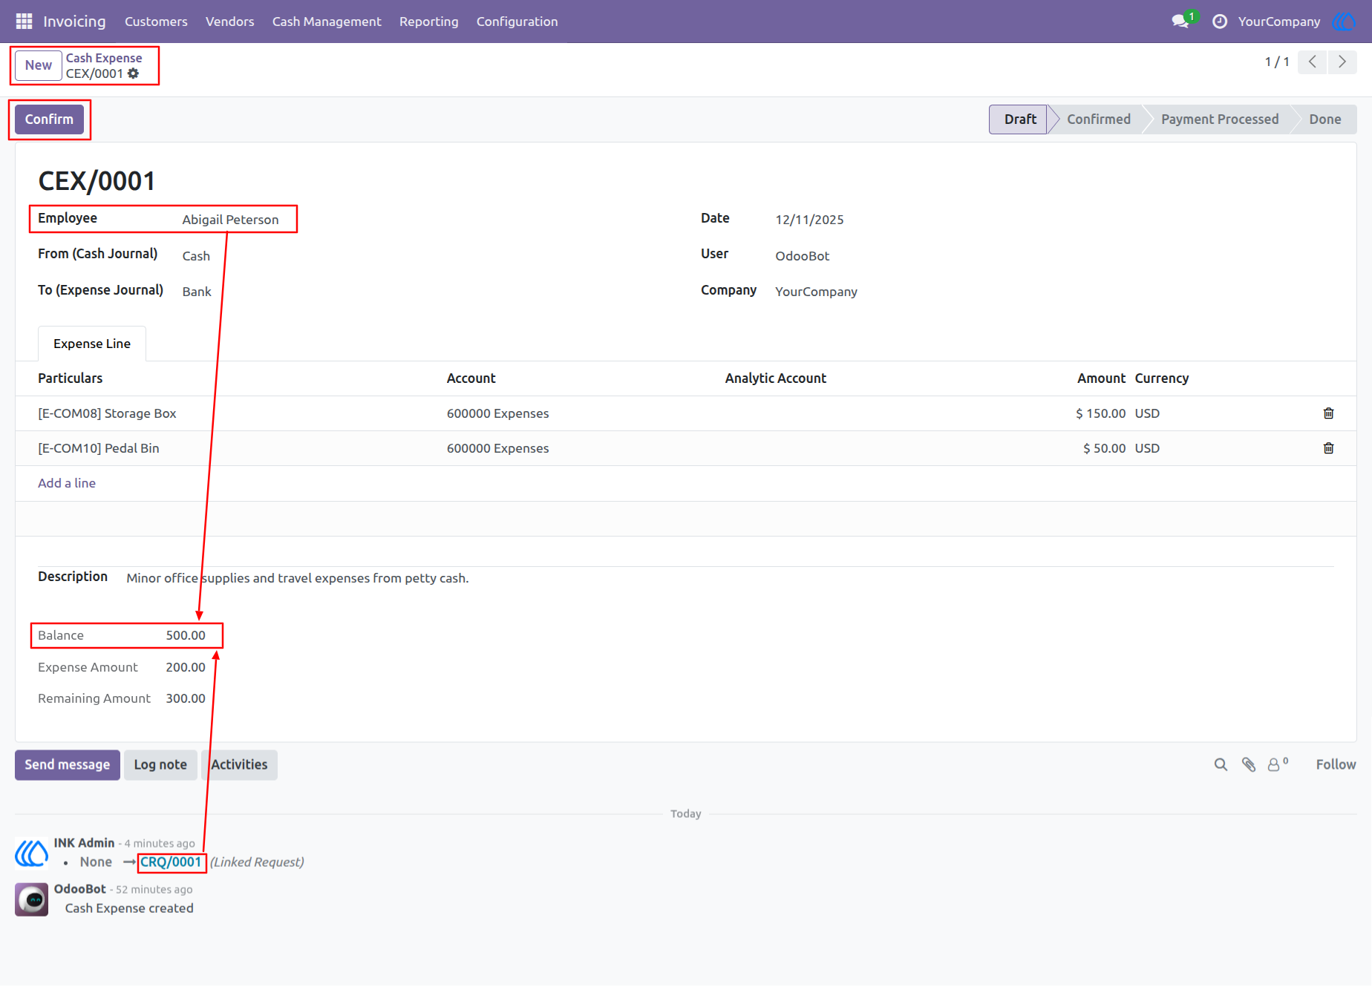
Task: Select the Expense Line tab
Action: (x=92, y=344)
